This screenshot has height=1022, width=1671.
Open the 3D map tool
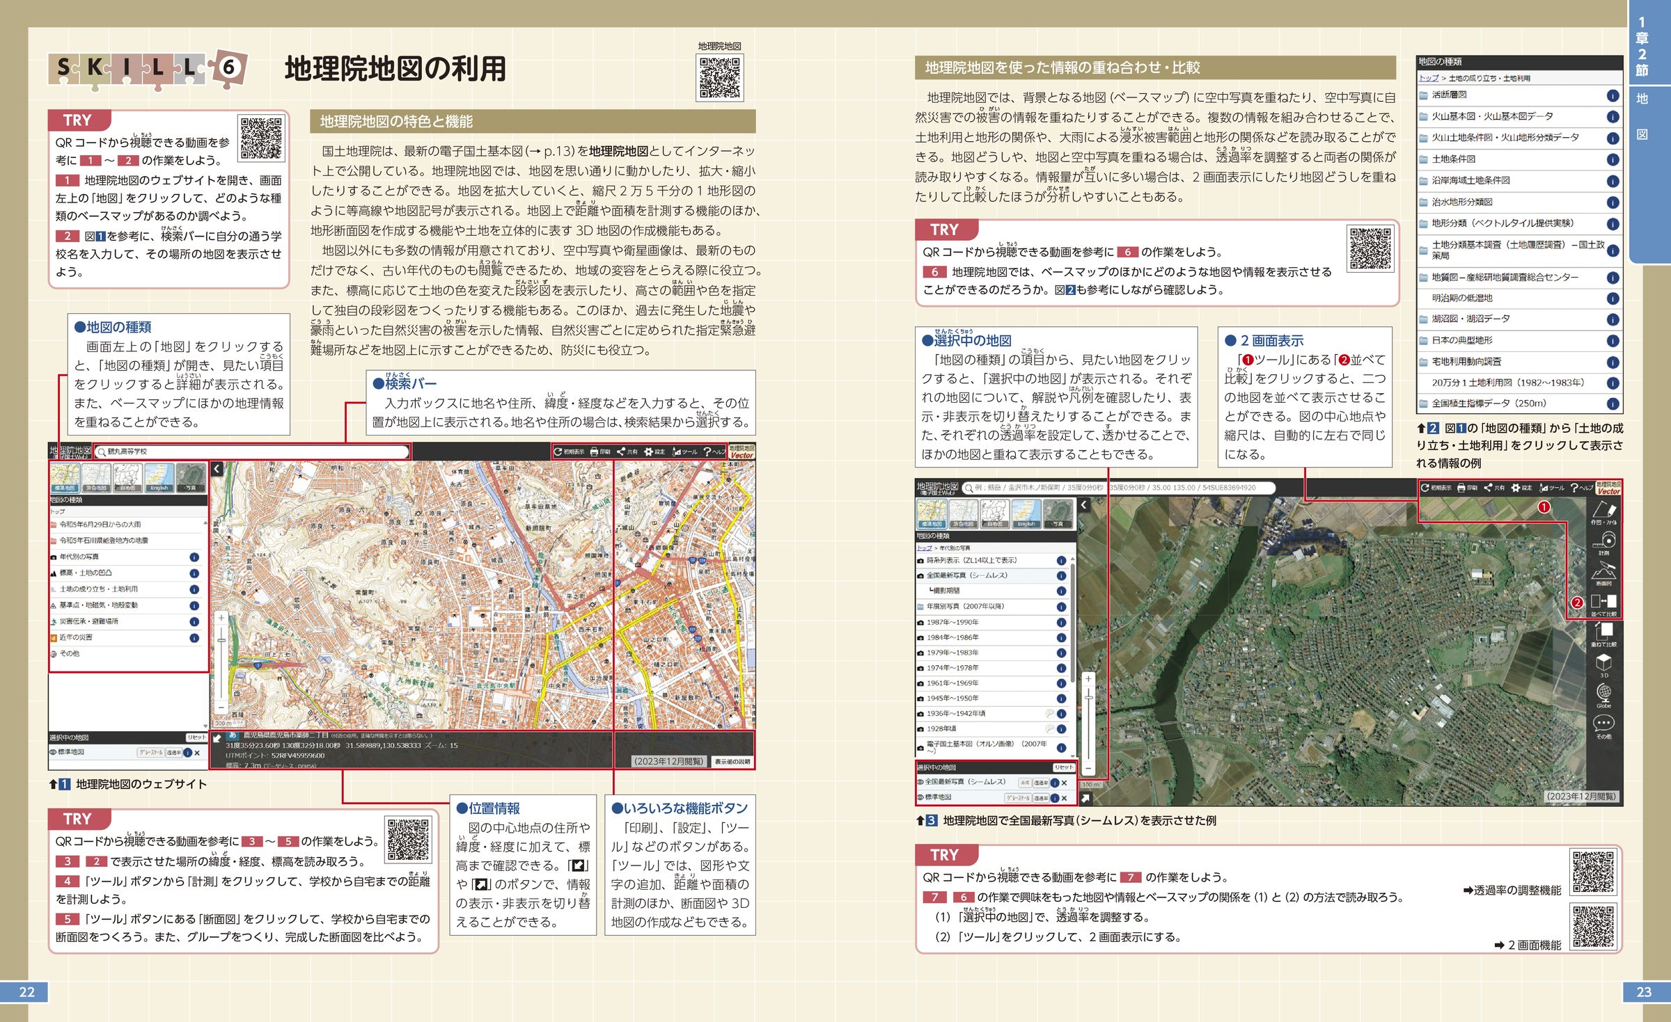pos(1603,664)
